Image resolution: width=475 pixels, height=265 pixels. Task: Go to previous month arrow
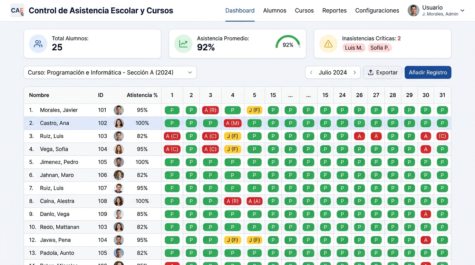click(x=311, y=72)
